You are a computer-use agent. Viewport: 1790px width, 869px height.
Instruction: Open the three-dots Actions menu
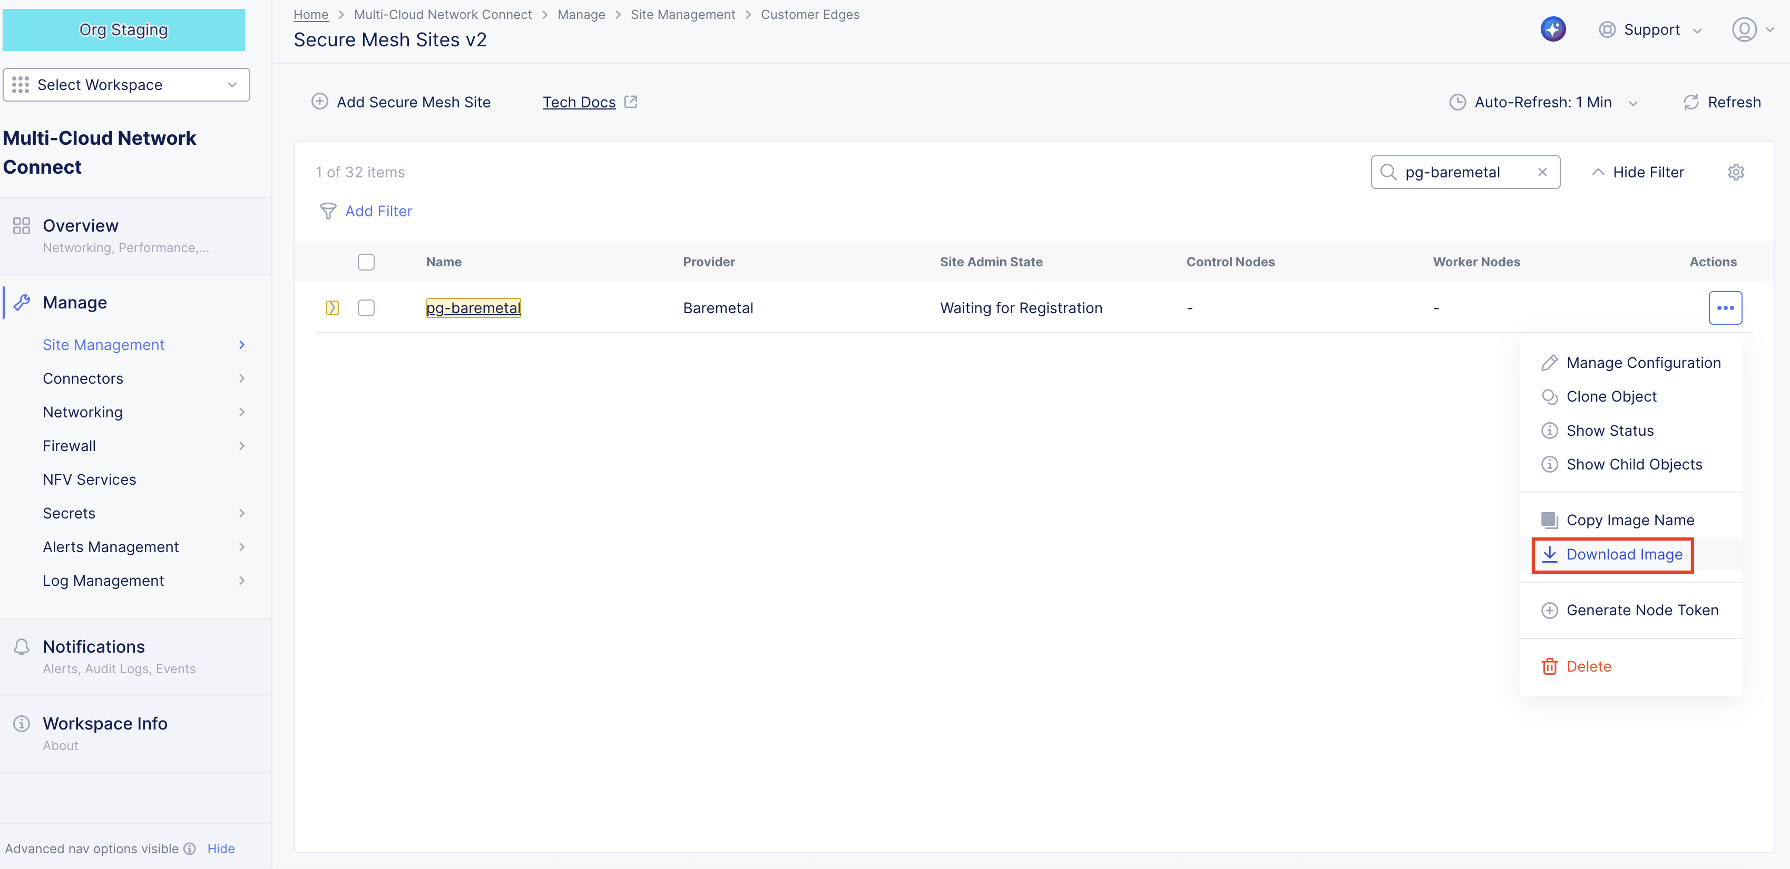1725,307
